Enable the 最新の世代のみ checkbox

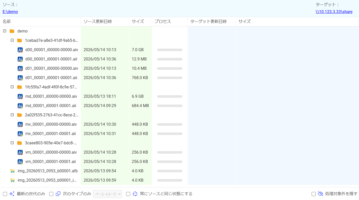pos(5,194)
